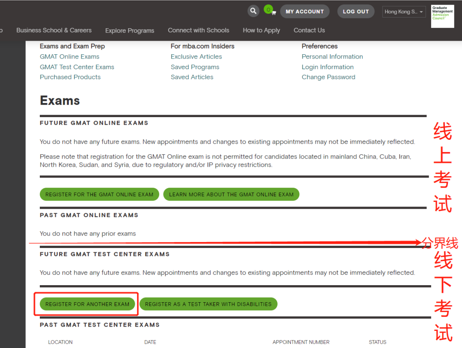
Task: Expand the Hong Kong region dropdown
Action: 404,12
